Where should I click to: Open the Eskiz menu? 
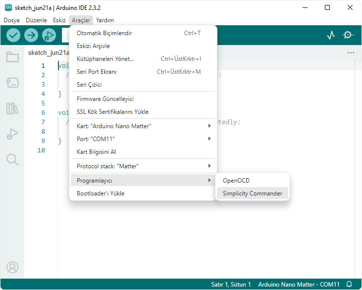point(59,20)
